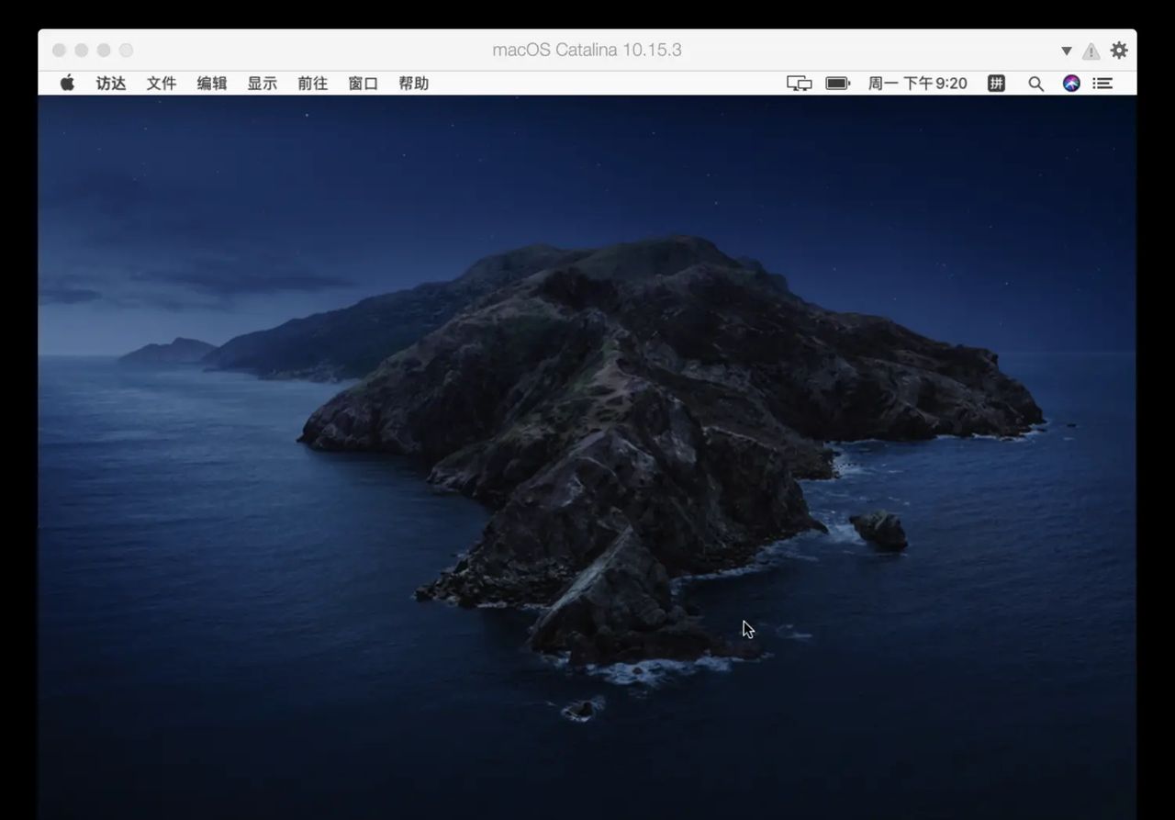The height and width of the screenshot is (820, 1175).
Task: Click the 周一 下午9:20 clock
Action: click(x=917, y=84)
